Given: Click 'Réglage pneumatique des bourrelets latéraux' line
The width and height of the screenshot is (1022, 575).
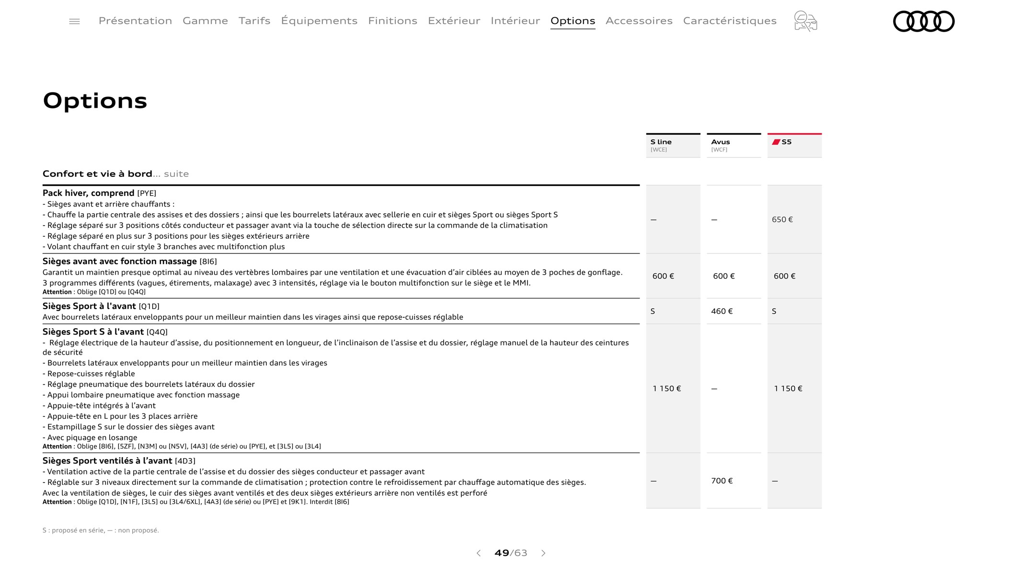Looking at the screenshot, I should tap(149, 384).
